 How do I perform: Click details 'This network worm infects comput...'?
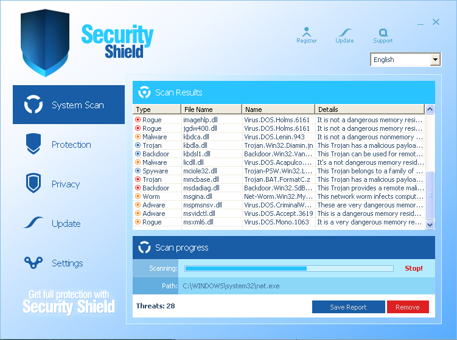point(370,196)
